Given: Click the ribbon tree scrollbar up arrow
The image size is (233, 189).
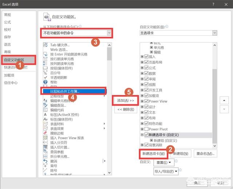Looking at the screenshot, I should tap(214, 45).
